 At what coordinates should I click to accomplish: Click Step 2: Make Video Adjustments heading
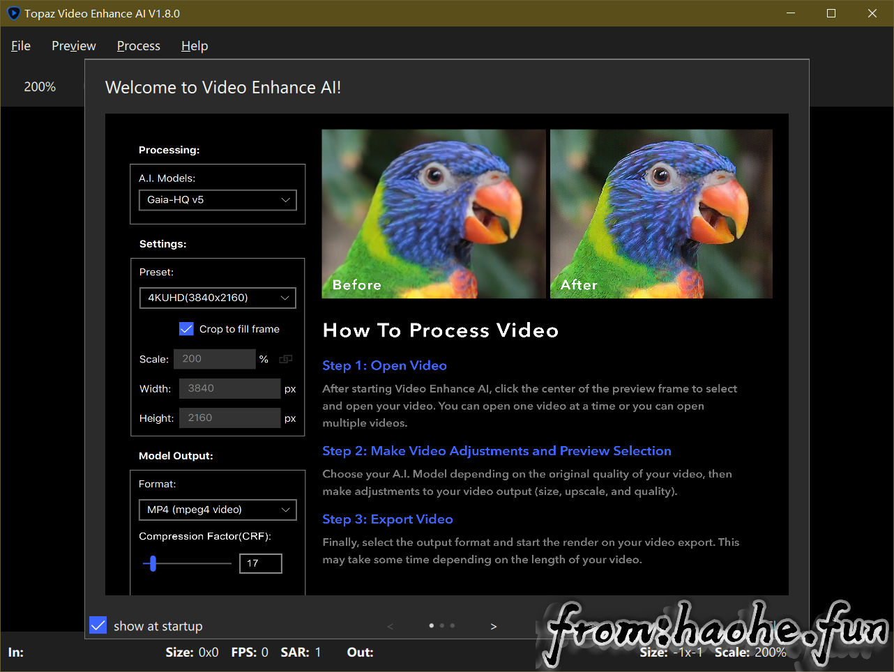497,451
